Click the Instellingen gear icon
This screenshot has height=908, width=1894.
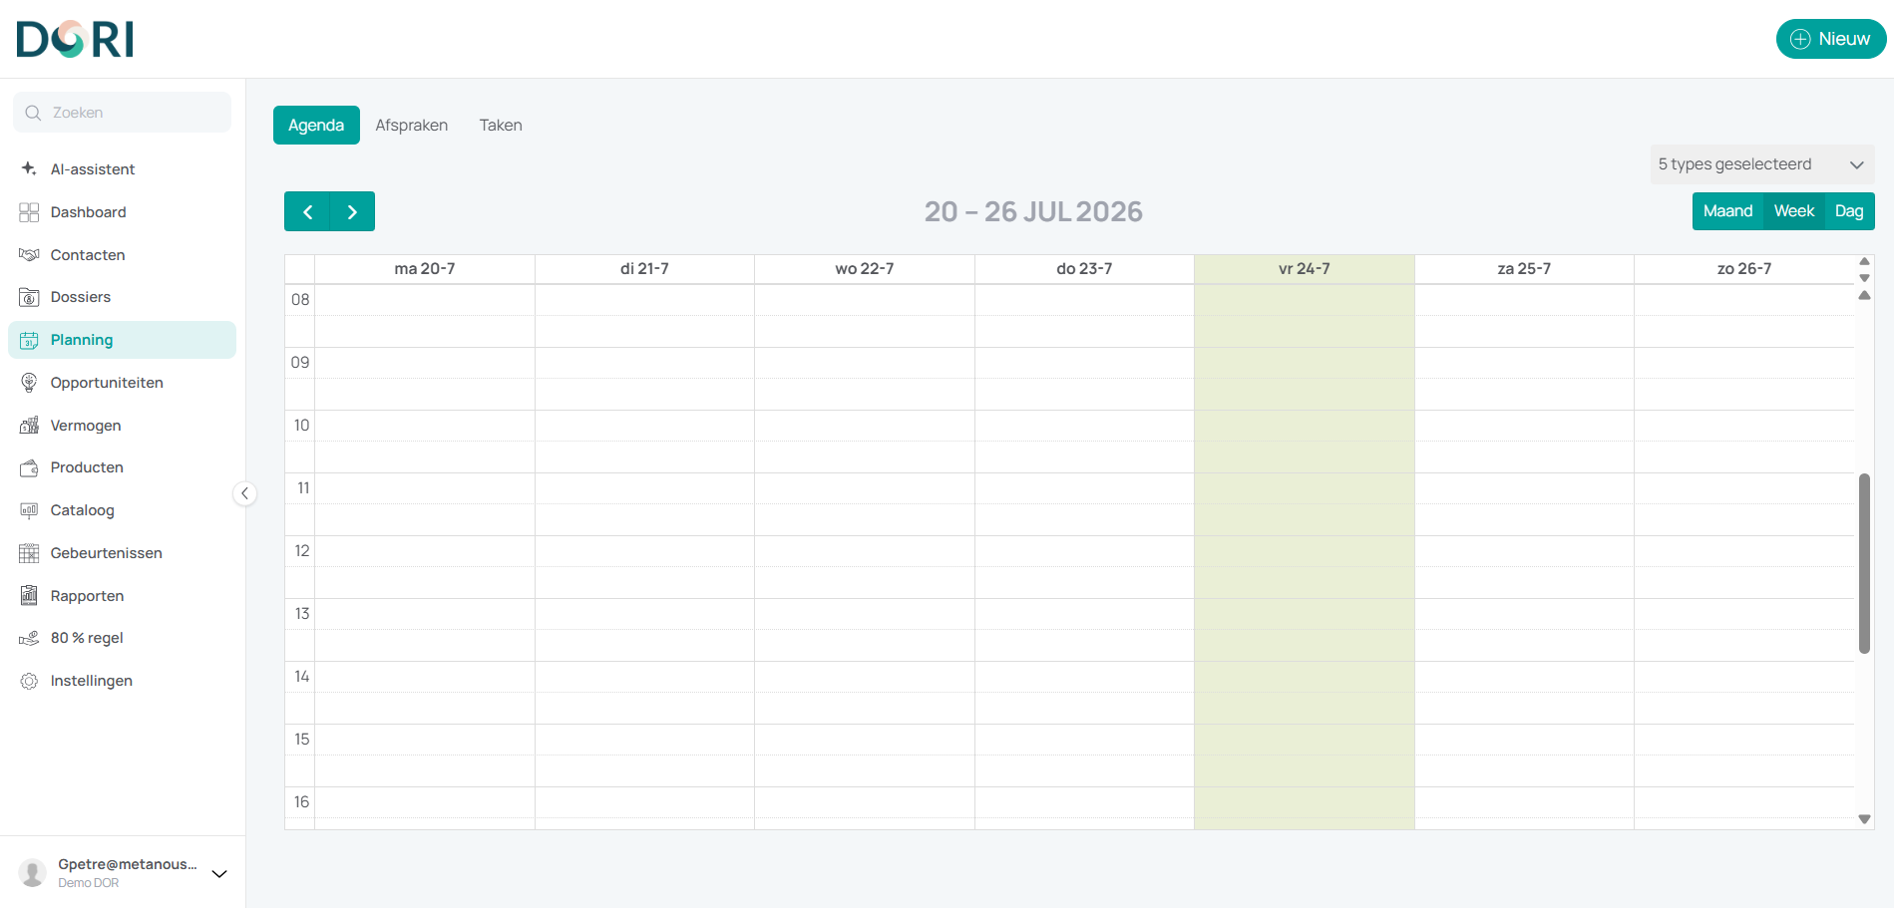click(x=29, y=681)
